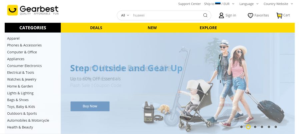Expand the Country Website dropdown
This screenshot has height=134, width=300.
tap(278, 4)
